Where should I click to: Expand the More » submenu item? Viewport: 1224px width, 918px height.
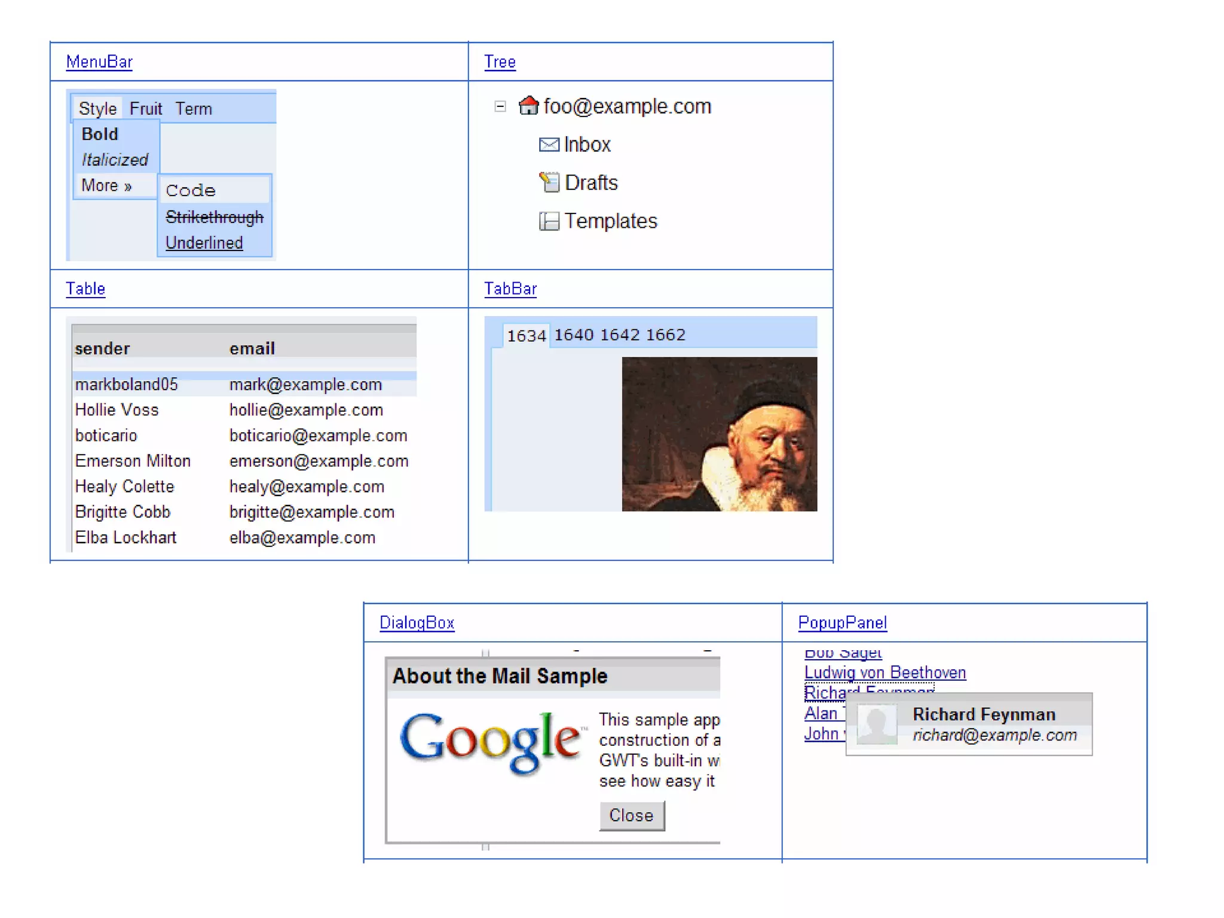point(106,186)
